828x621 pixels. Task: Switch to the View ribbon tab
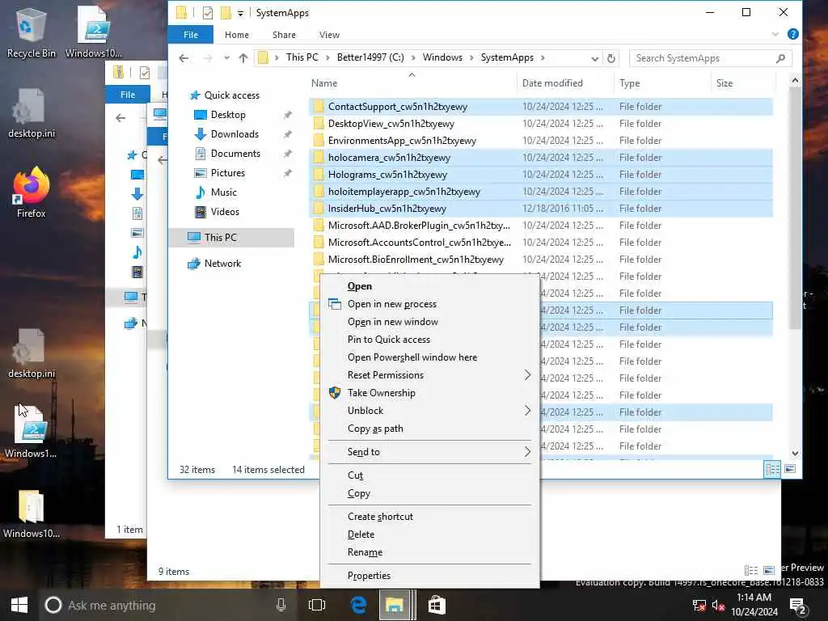pyautogui.click(x=330, y=35)
